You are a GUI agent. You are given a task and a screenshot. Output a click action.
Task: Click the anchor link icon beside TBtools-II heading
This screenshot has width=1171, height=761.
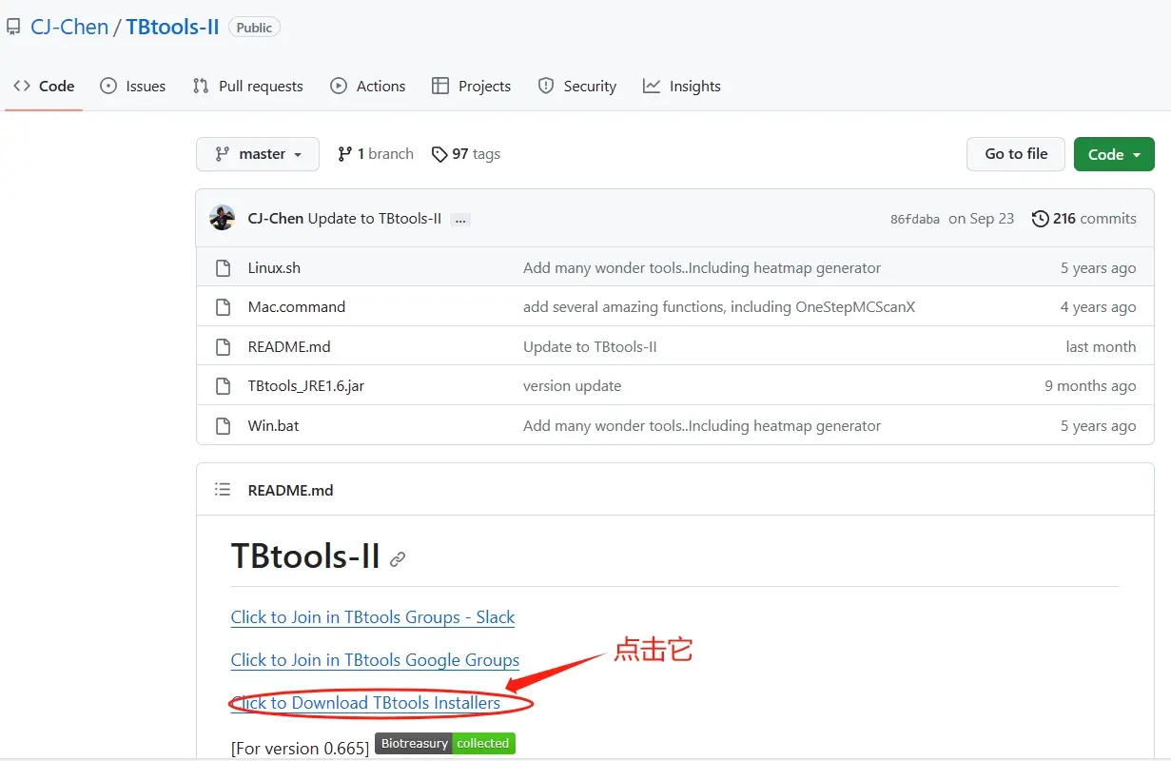[x=398, y=559]
